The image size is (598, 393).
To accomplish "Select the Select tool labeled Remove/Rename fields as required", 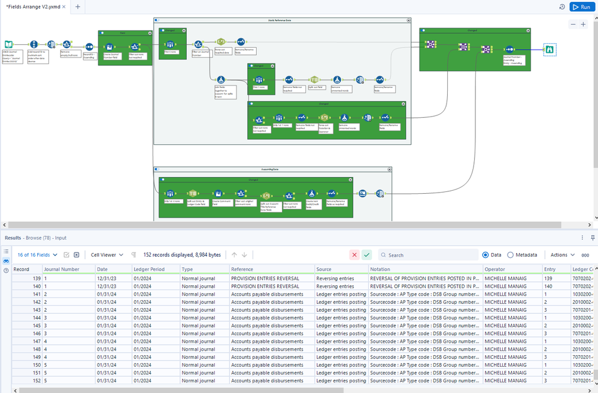I will [x=332, y=194].
